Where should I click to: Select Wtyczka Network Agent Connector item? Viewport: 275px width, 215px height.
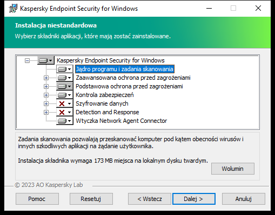tap(121, 121)
